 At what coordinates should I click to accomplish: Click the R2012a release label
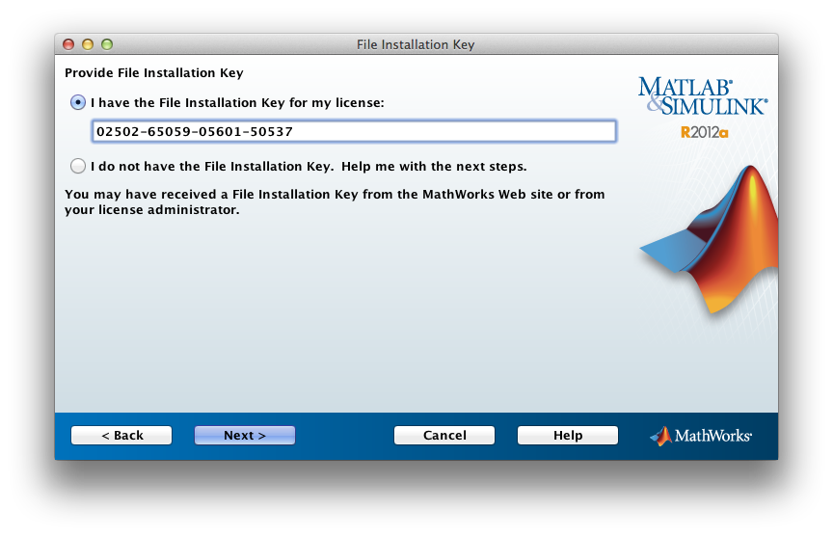click(704, 132)
